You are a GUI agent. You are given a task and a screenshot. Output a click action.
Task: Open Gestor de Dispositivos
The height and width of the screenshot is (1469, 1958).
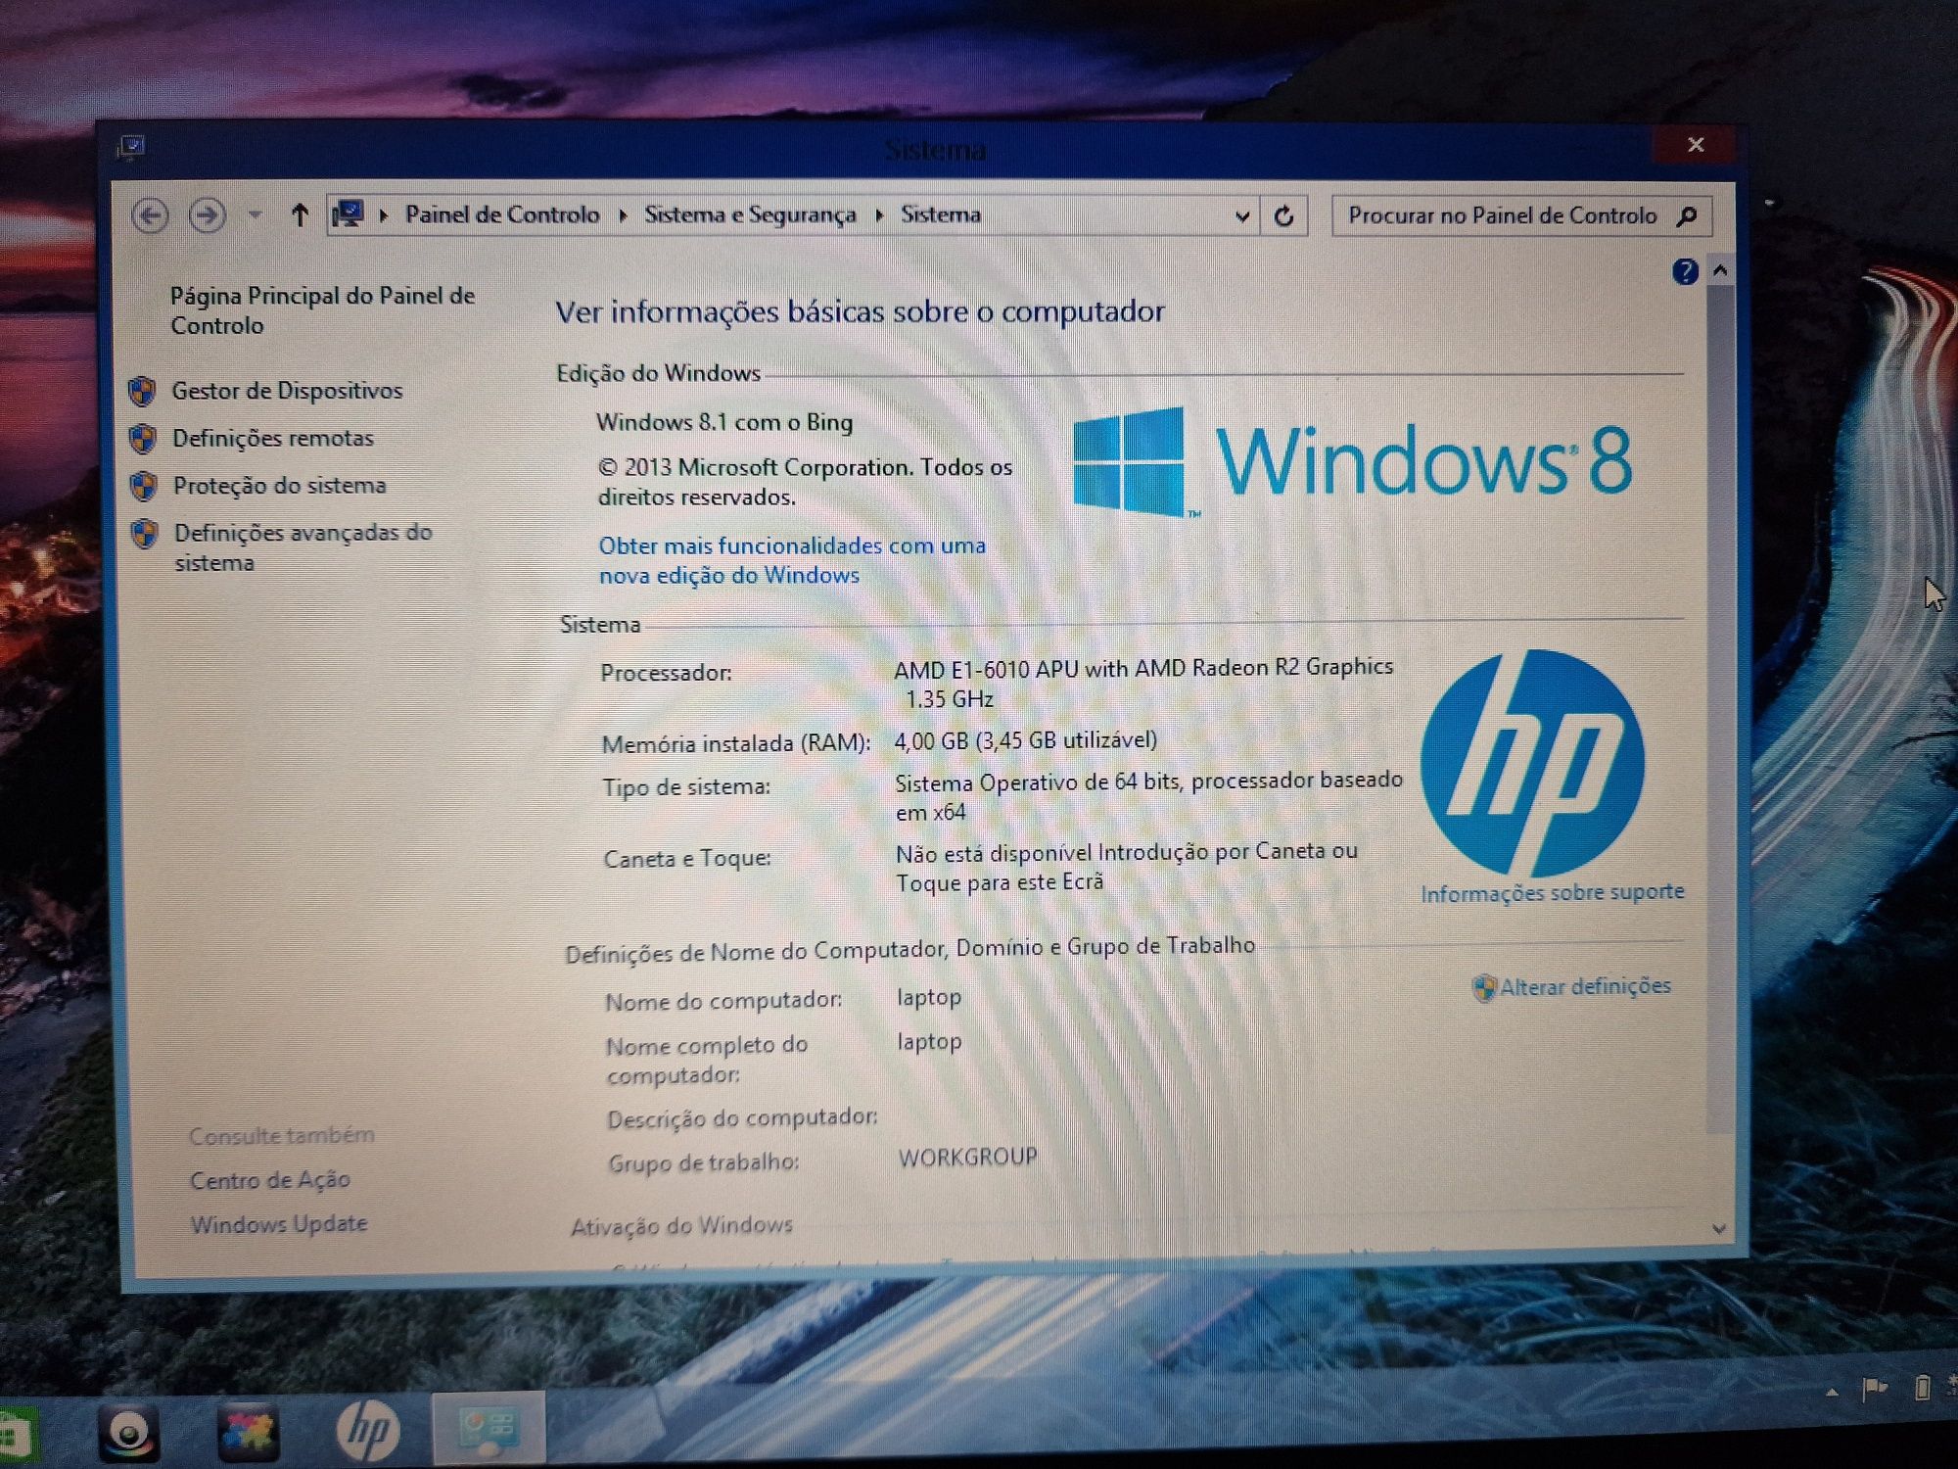287,391
